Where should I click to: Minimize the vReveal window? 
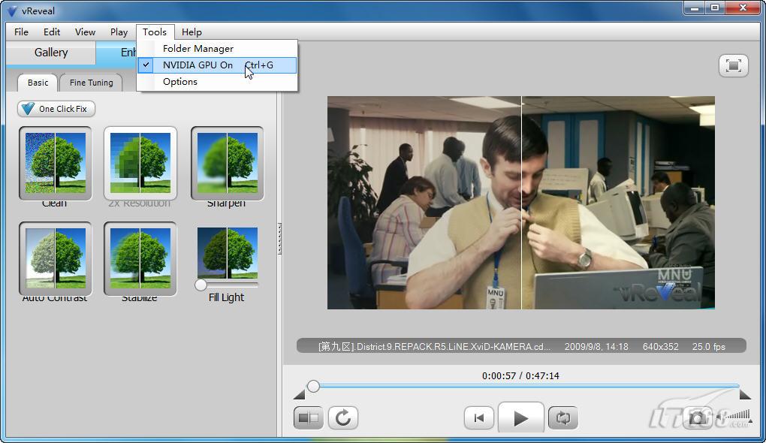(x=694, y=8)
